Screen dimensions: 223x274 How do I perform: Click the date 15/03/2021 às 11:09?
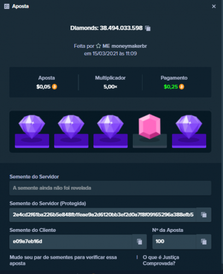point(110,54)
